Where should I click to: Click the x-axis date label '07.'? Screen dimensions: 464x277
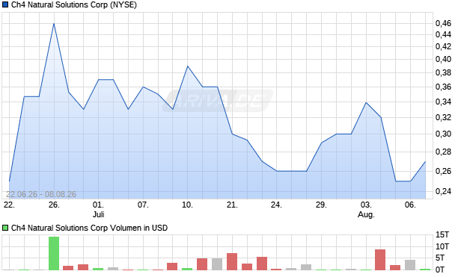pos(143,205)
